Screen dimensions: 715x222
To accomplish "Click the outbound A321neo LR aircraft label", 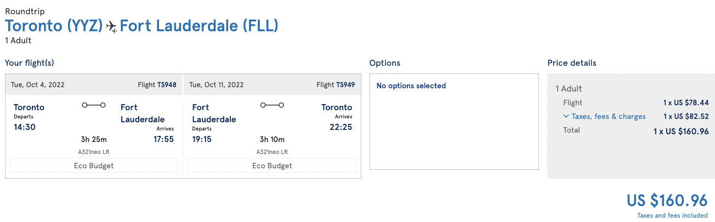I will coord(94,152).
